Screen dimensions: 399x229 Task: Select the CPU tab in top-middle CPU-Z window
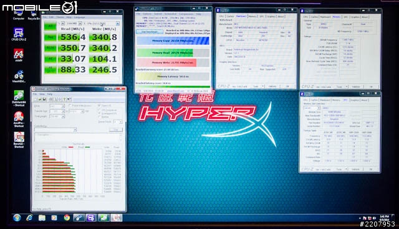click(221, 17)
